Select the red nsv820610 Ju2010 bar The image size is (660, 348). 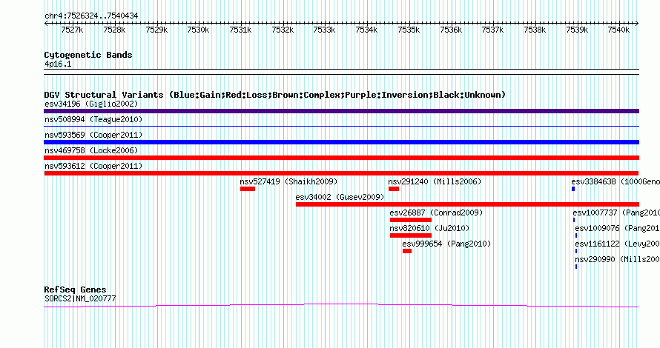coord(410,235)
